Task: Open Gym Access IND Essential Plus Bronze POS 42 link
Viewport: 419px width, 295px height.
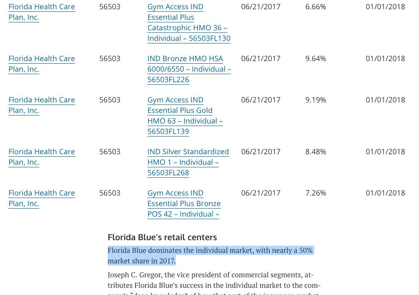Action: click(184, 204)
